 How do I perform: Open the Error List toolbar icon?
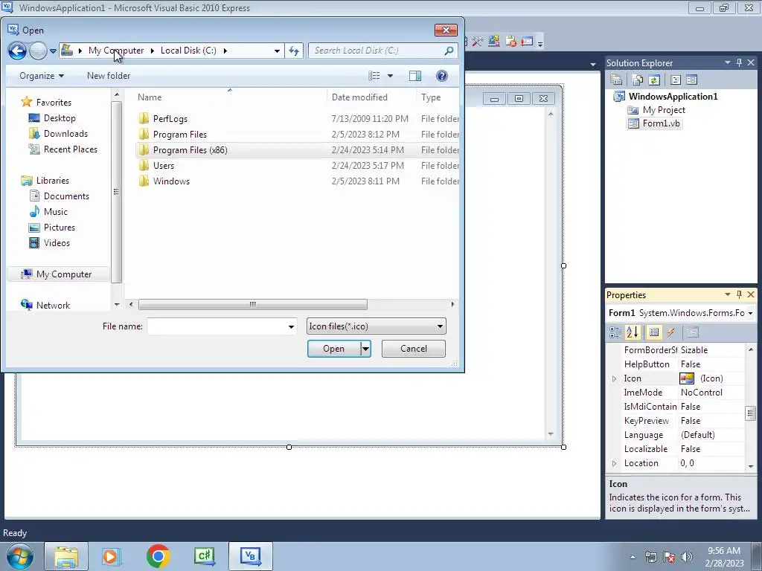pos(510,42)
